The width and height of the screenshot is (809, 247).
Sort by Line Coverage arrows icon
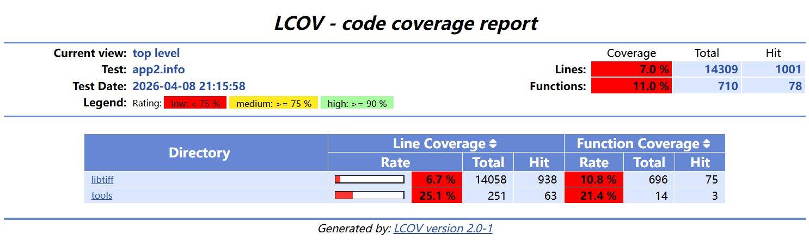[x=493, y=144]
